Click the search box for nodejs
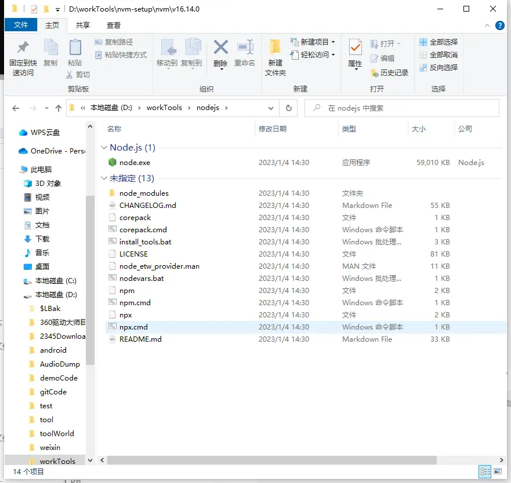Image resolution: width=511 pixels, height=483 pixels. point(406,108)
